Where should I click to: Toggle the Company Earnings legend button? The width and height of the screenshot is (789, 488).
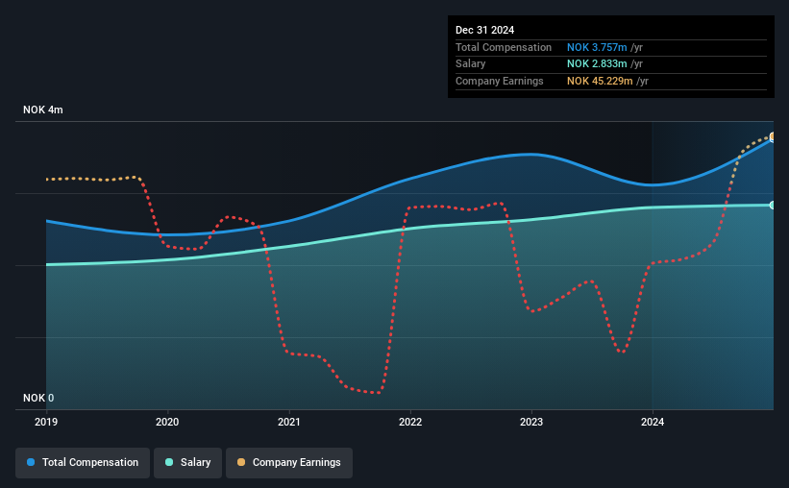click(x=289, y=463)
